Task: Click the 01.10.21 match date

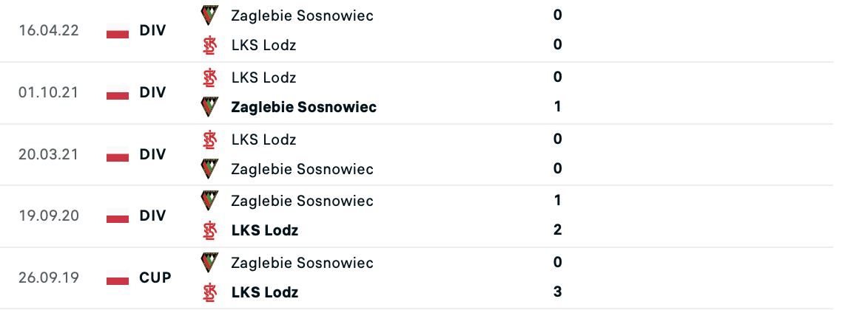Action: pyautogui.click(x=50, y=93)
